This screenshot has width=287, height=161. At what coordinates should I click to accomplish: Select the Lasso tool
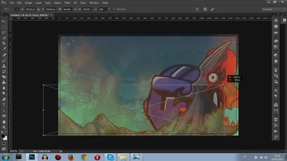tap(4, 33)
